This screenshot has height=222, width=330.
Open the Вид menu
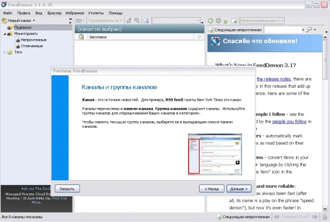click(x=38, y=13)
